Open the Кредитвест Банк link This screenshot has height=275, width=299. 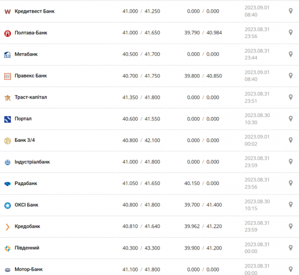point(35,11)
